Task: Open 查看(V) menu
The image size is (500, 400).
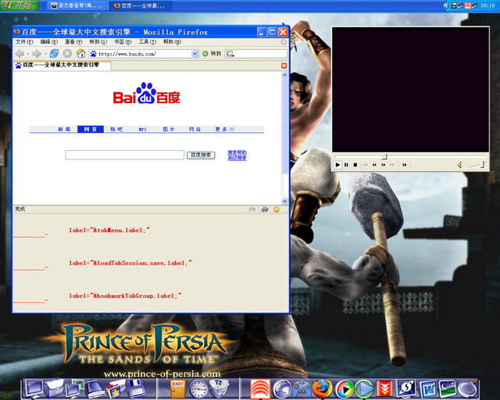Action: pos(73,41)
